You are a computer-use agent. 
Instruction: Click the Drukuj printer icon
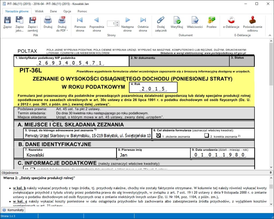[48, 20]
